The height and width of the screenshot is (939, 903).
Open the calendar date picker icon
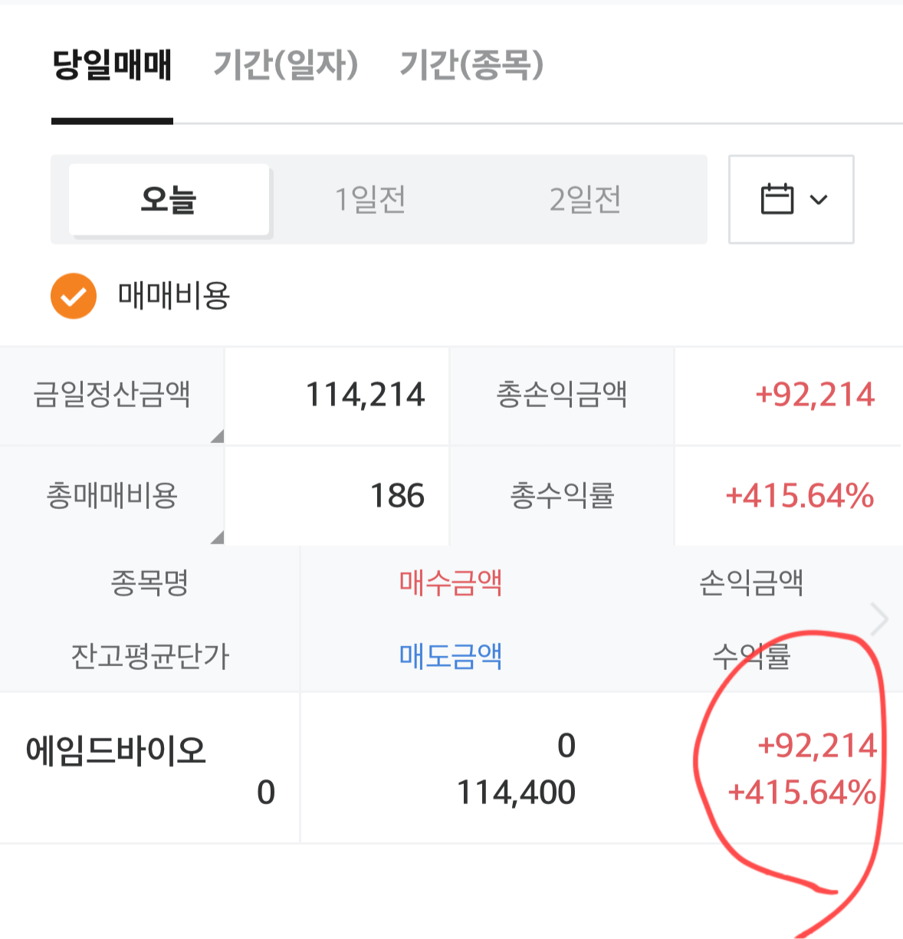(x=777, y=199)
